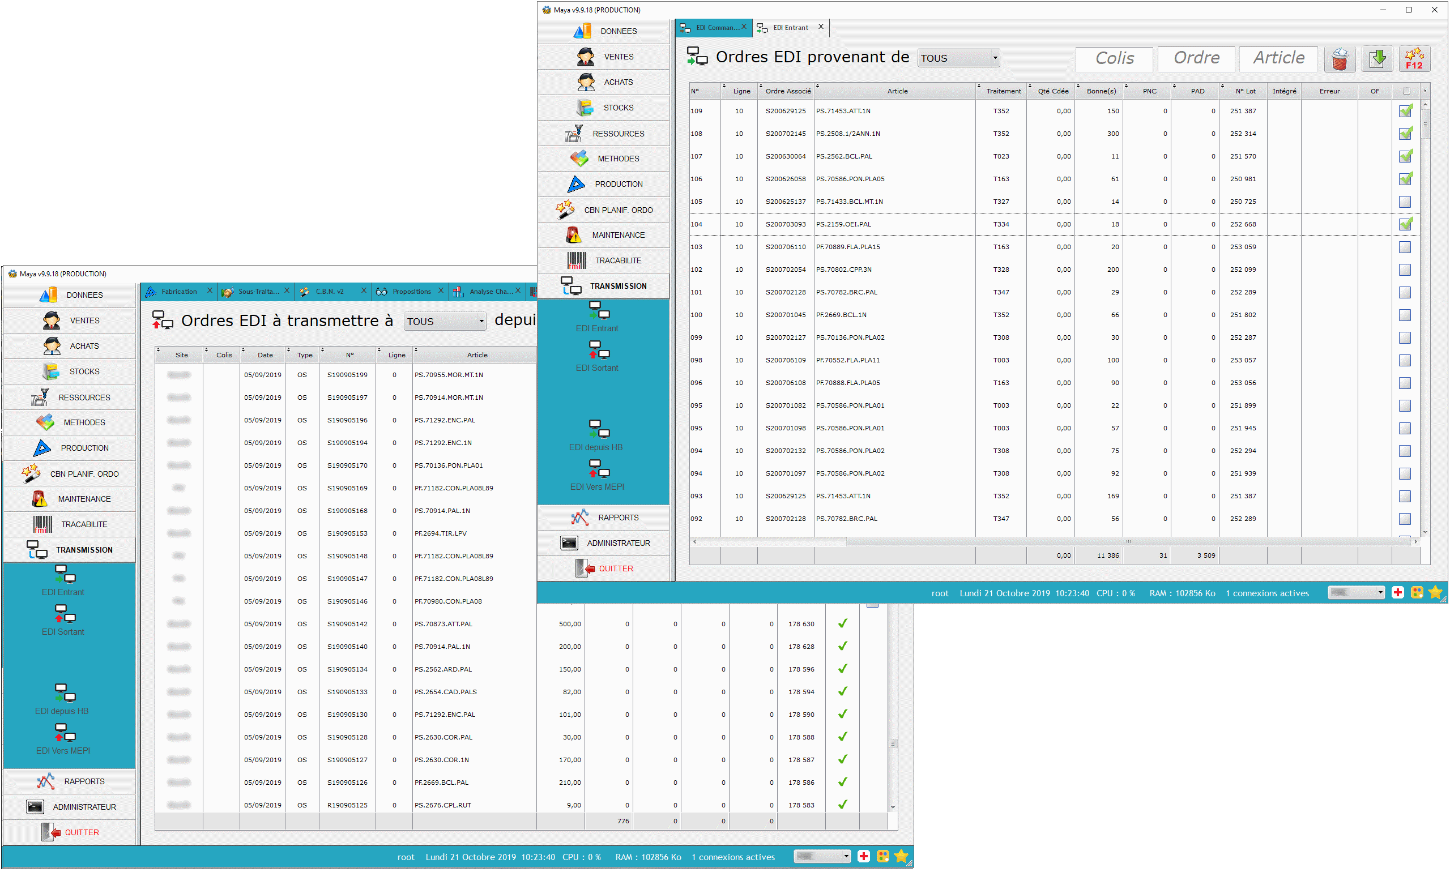The height and width of the screenshot is (872, 1450).
Task: Click the yellow star icon in bottom-left status bar
Action: [901, 856]
